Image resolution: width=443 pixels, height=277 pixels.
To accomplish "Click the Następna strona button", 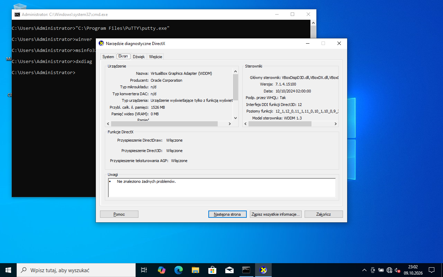I will coord(227,214).
